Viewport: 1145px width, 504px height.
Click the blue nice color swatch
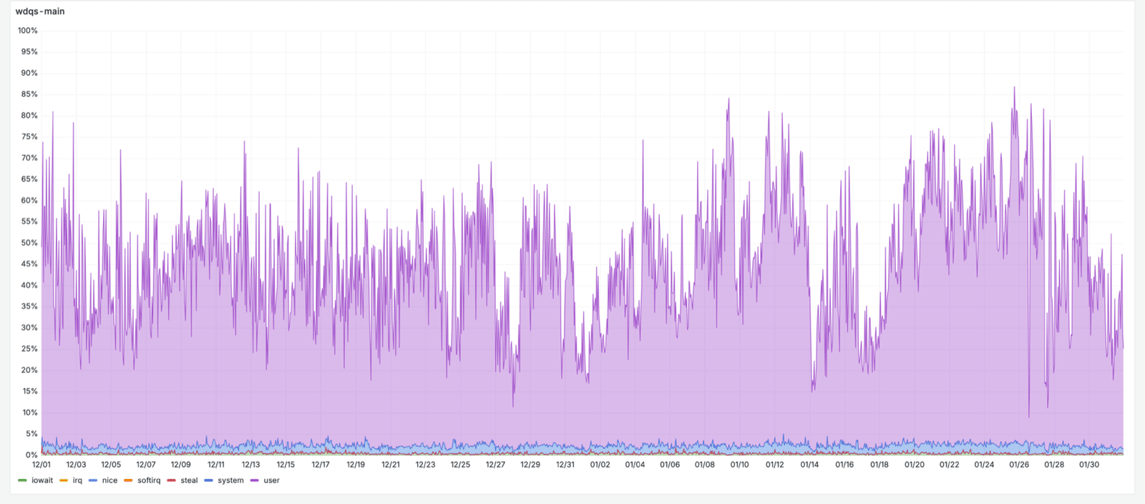tap(93, 480)
